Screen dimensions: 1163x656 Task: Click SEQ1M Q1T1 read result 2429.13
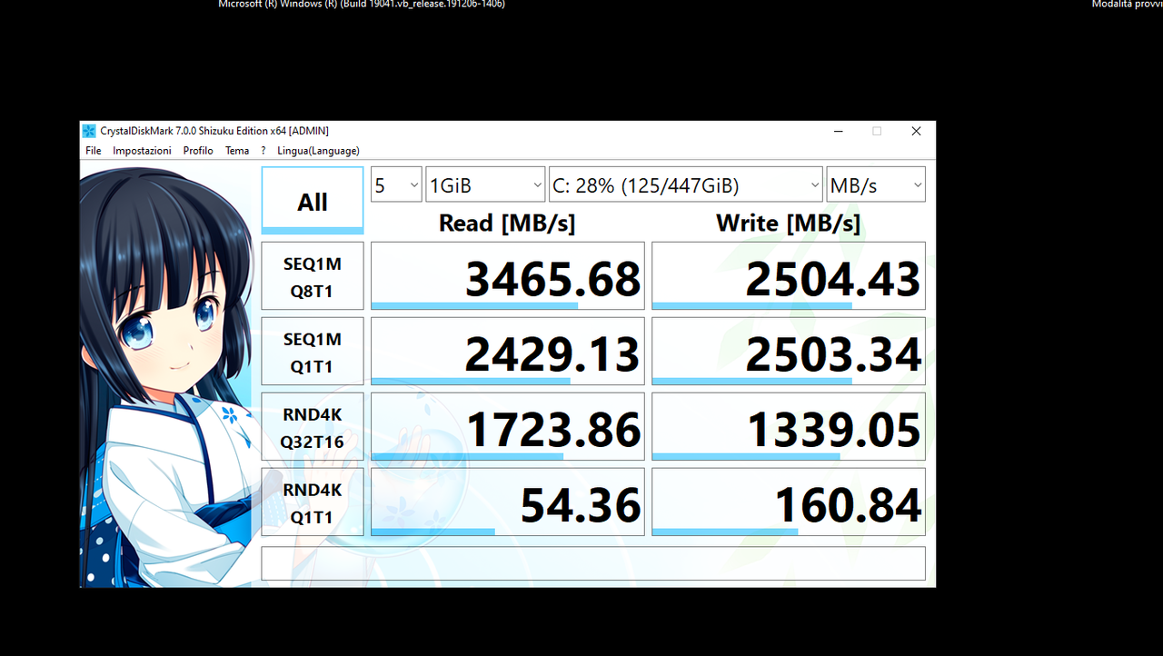click(x=508, y=351)
